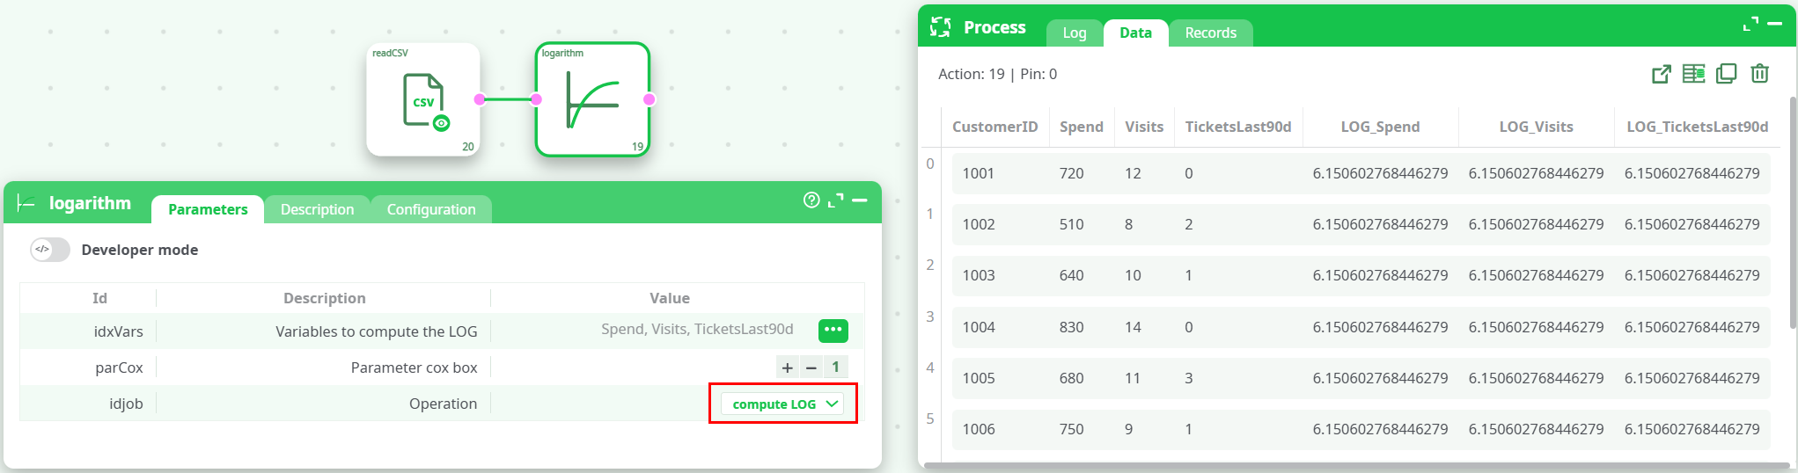Open the Records tab
The width and height of the screenshot is (1798, 473).
(x=1210, y=33)
